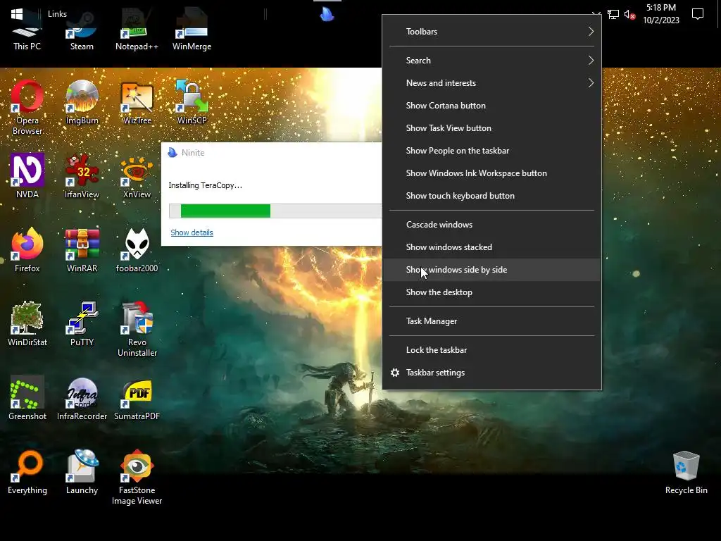Expand the Search submenu
The width and height of the screenshot is (721, 541).
coord(491,61)
